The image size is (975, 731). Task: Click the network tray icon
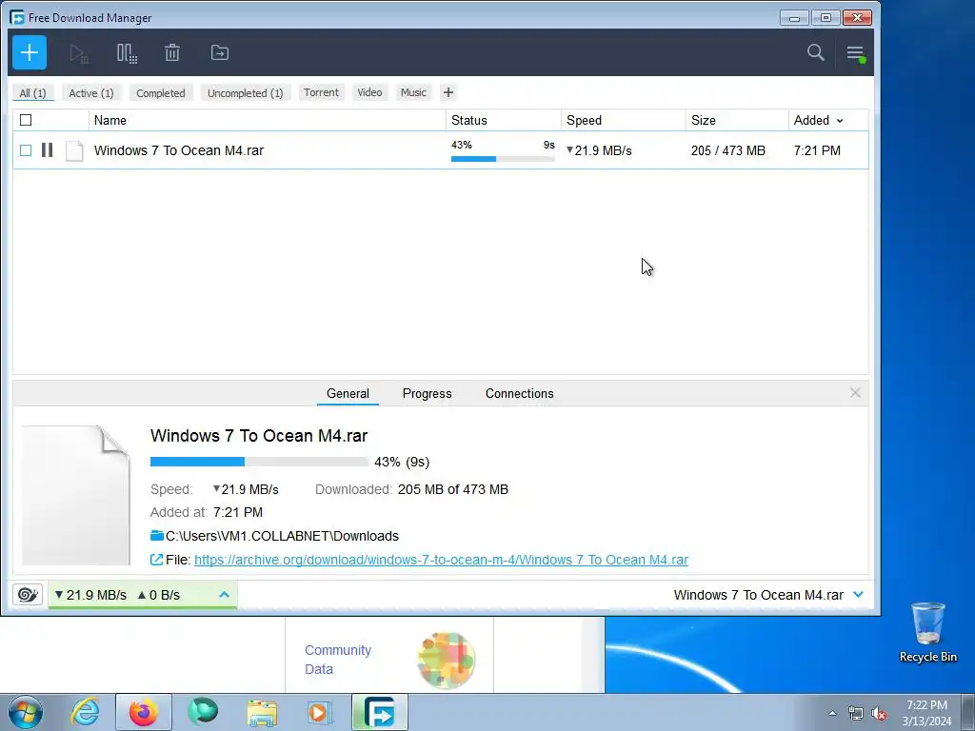[856, 714]
